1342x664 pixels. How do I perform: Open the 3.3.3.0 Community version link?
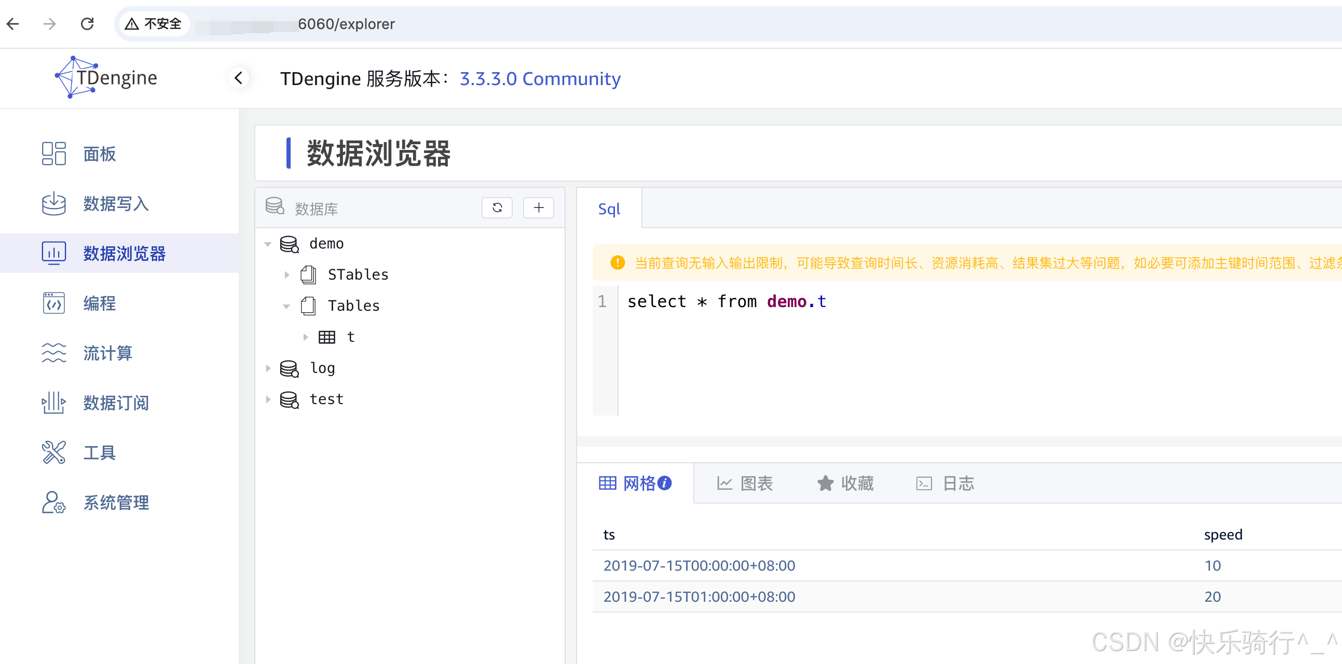tap(540, 79)
